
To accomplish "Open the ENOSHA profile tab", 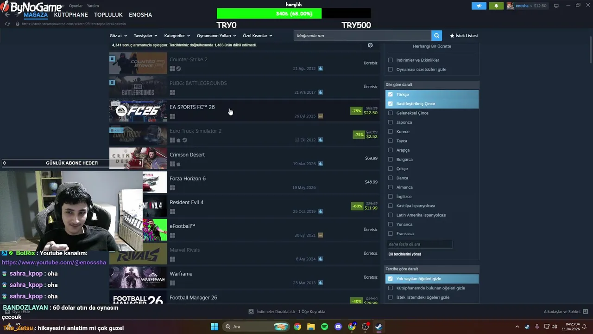I will 140,15.
